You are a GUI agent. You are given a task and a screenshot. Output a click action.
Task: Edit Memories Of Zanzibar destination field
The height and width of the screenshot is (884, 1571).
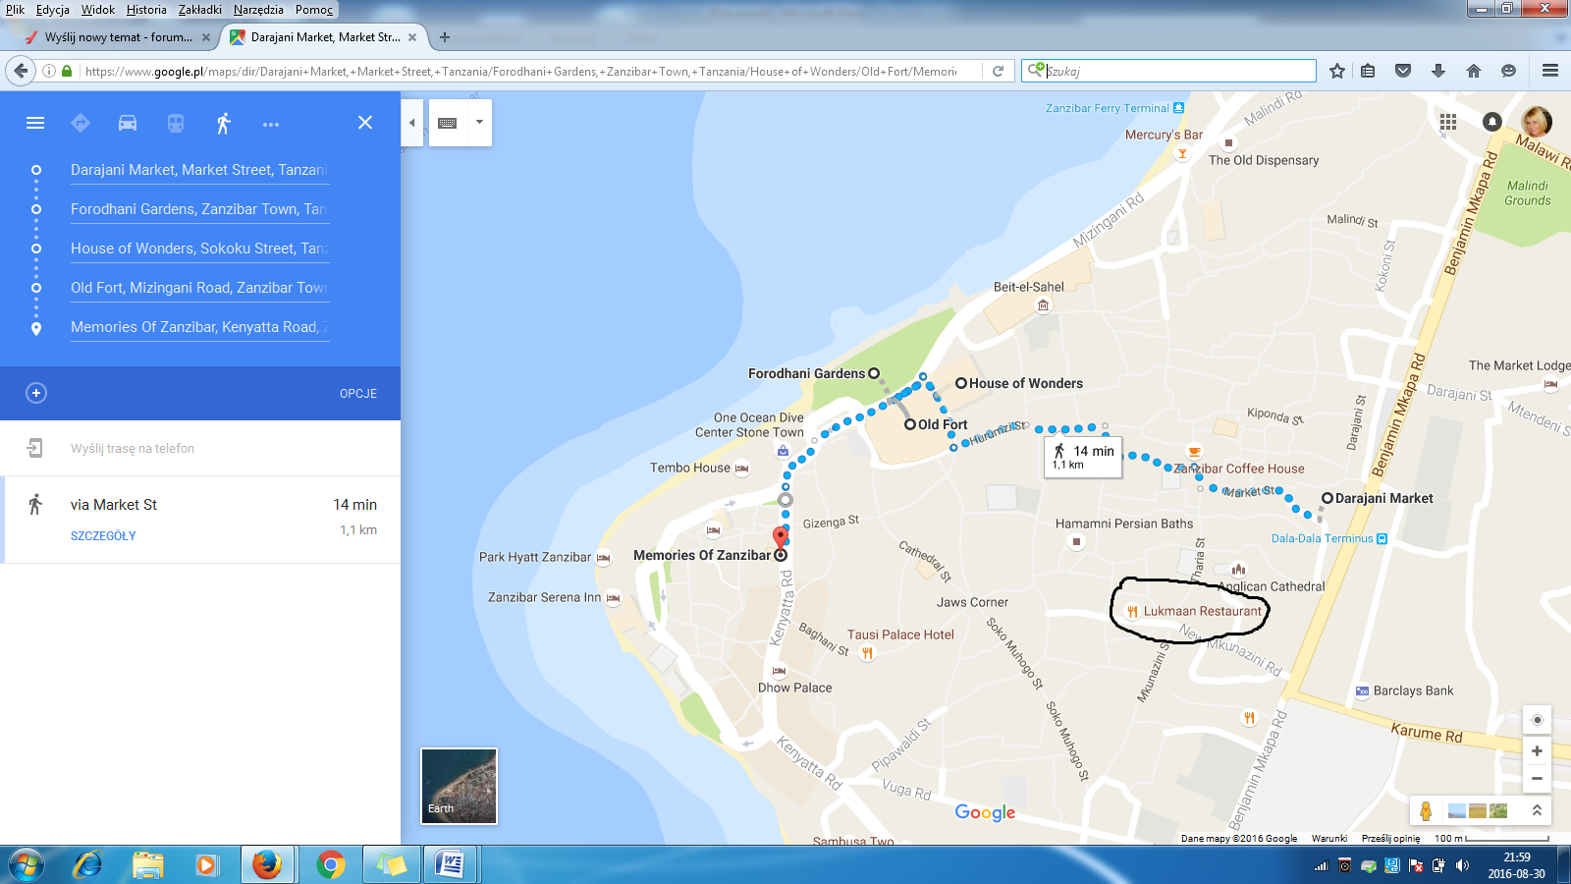click(x=199, y=327)
